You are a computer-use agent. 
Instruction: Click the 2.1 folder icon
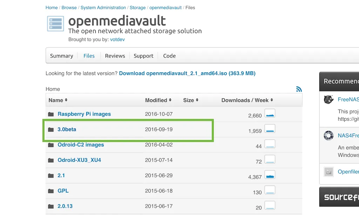(51, 176)
